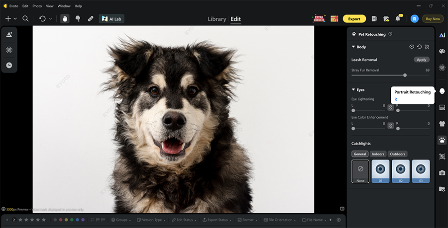
Task: Collapse the Body section
Action: [353, 47]
